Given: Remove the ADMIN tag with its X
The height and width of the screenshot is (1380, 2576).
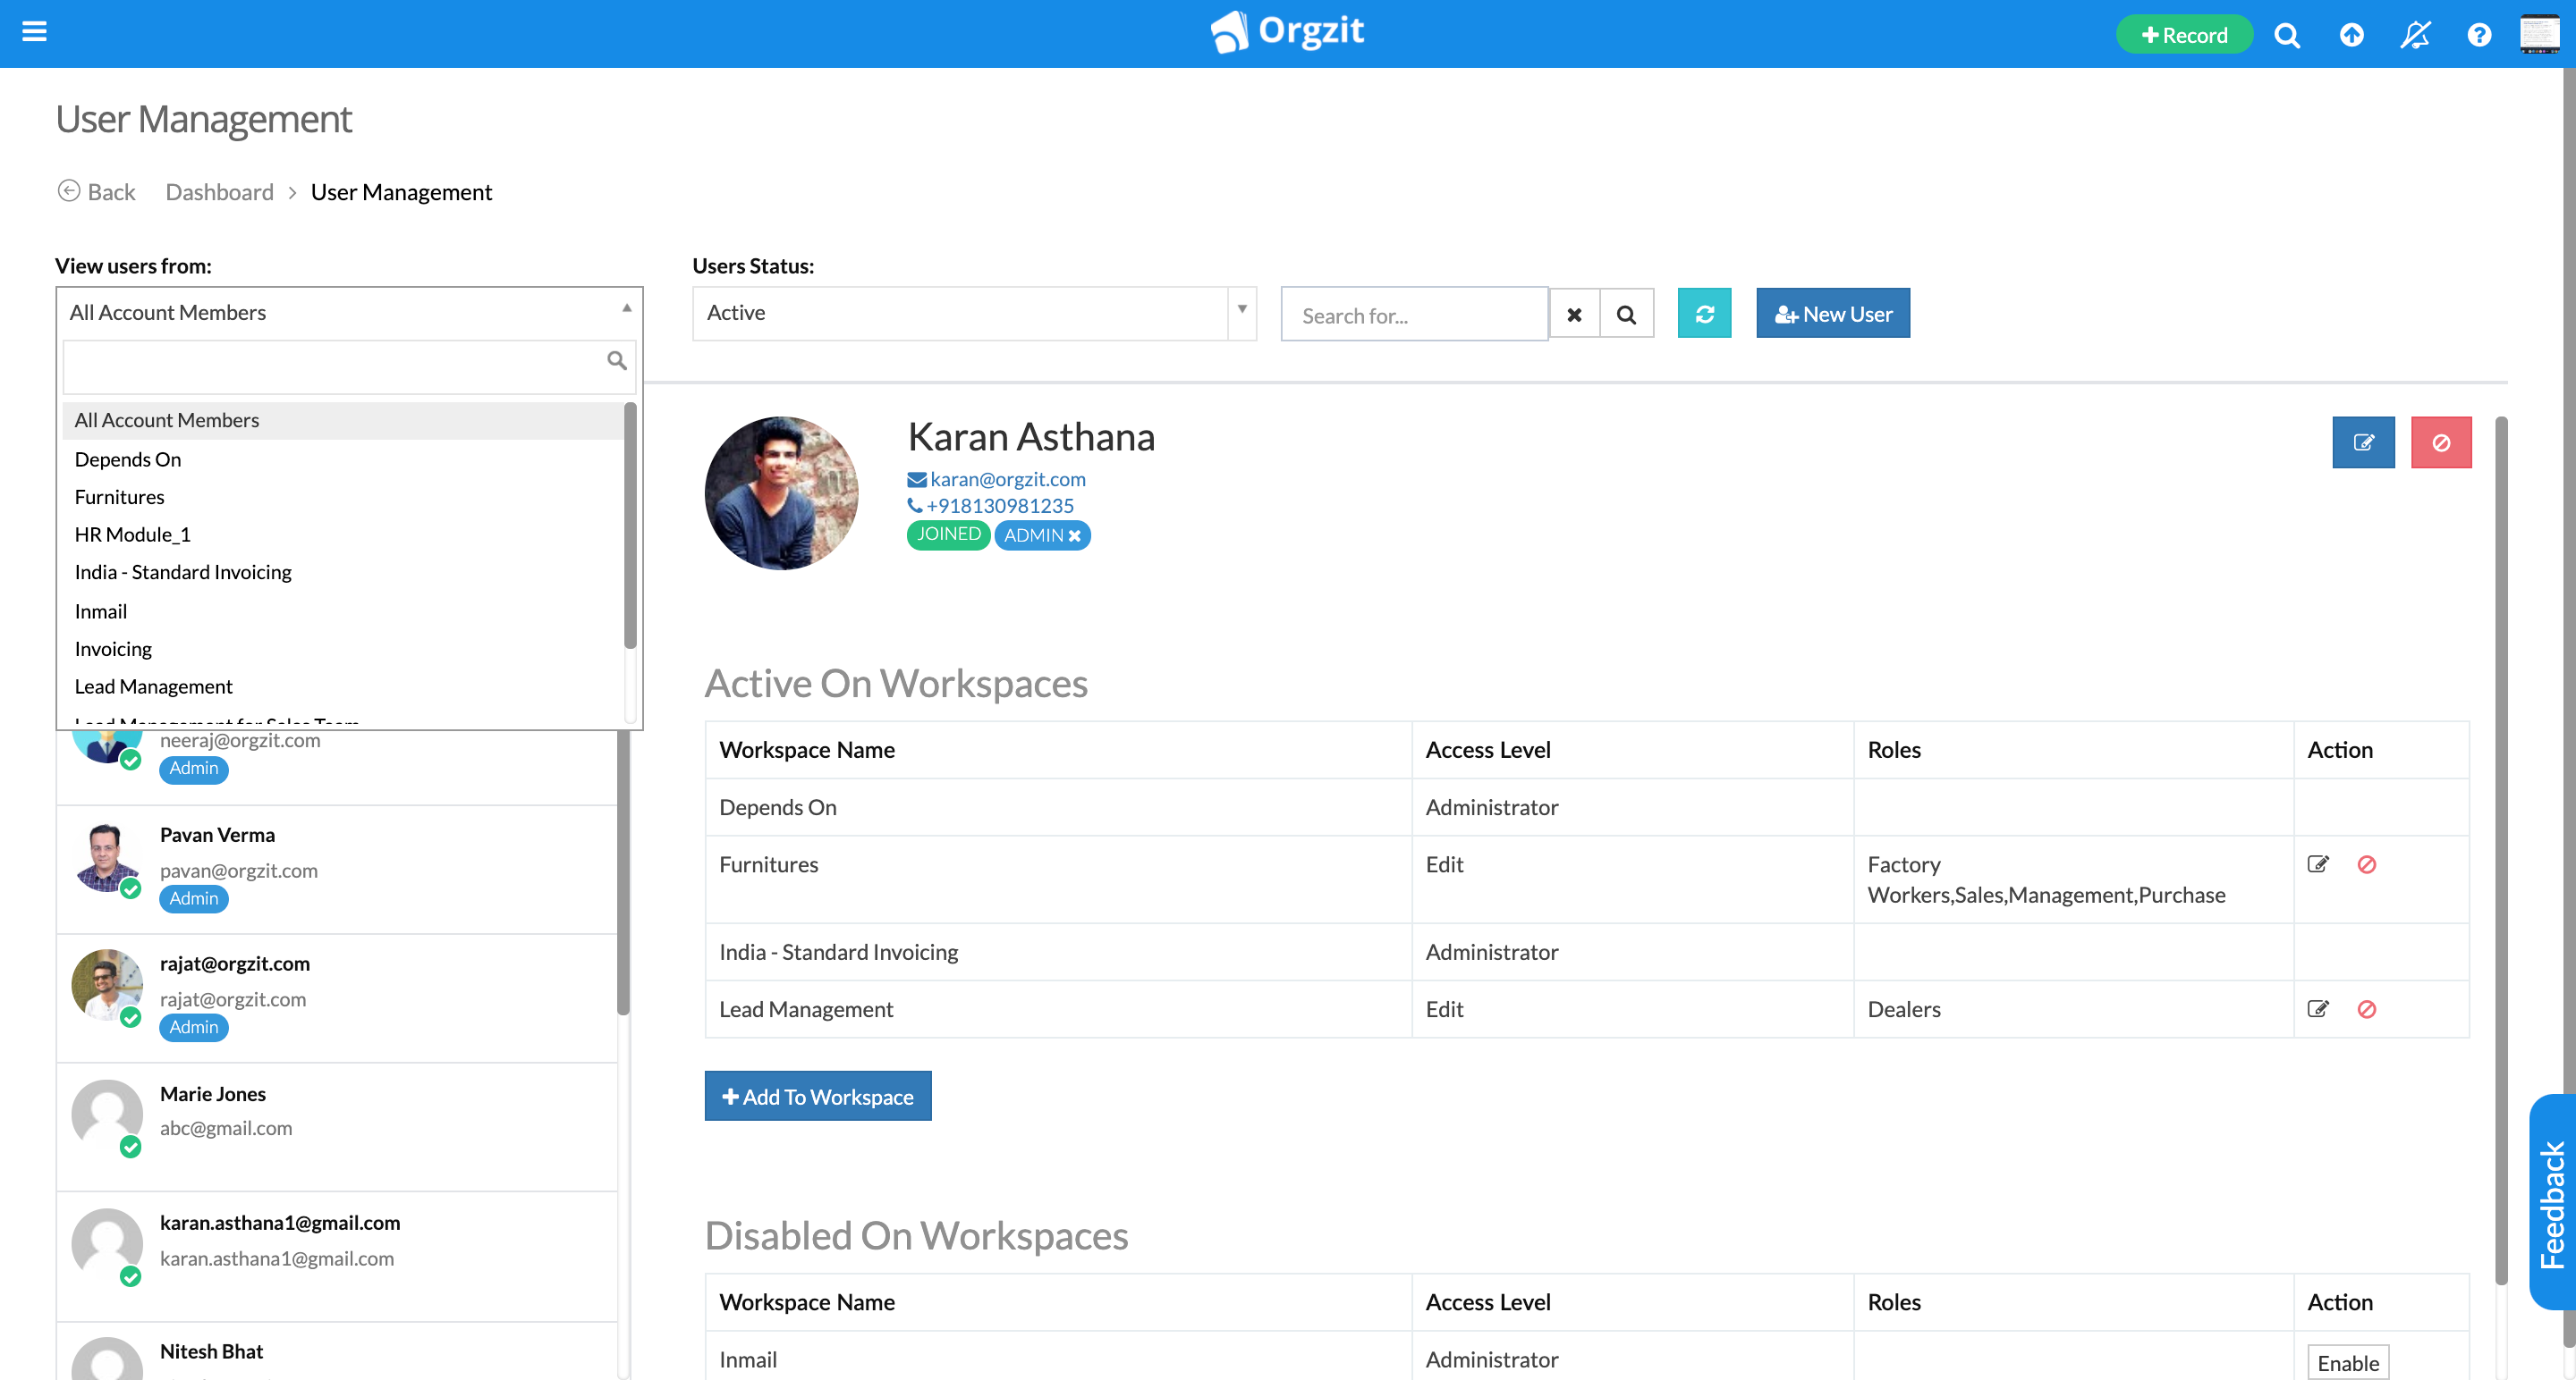Looking at the screenshot, I should pos(1075,535).
